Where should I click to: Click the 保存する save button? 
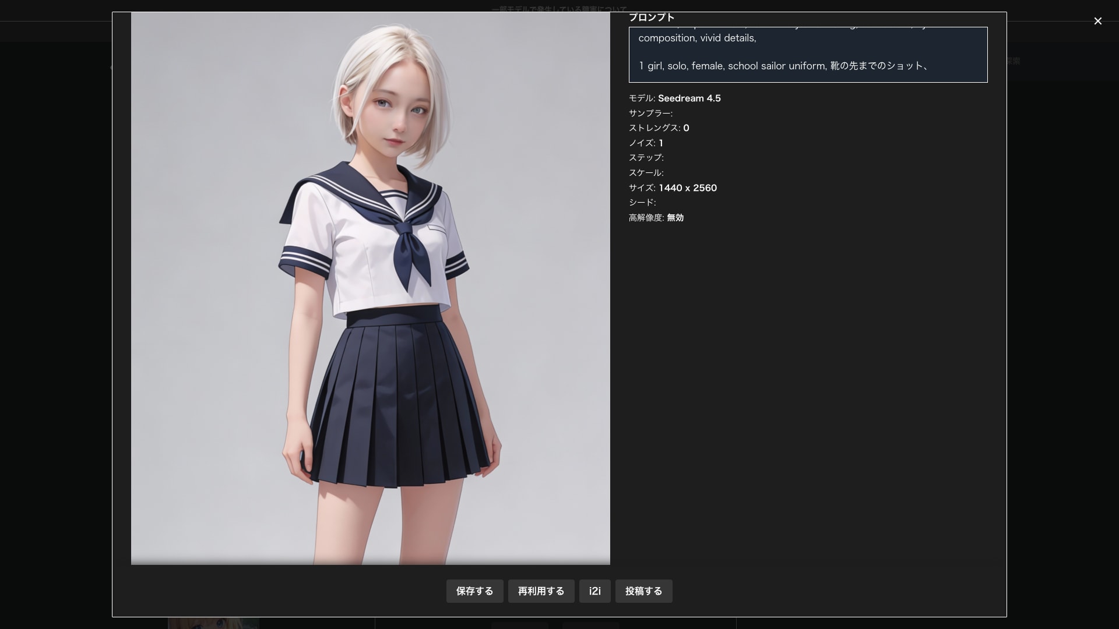pyautogui.click(x=474, y=591)
